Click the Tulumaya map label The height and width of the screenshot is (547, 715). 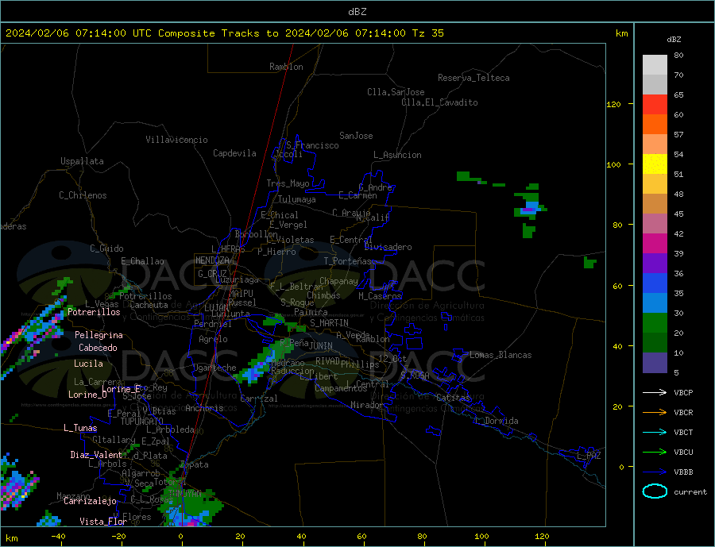297,199
